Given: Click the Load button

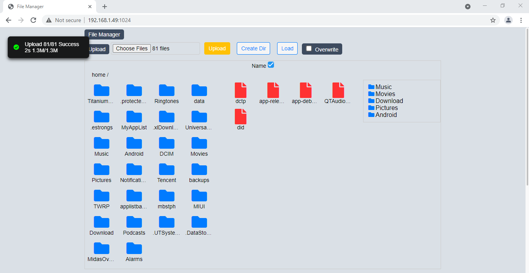Looking at the screenshot, I should pos(287,48).
